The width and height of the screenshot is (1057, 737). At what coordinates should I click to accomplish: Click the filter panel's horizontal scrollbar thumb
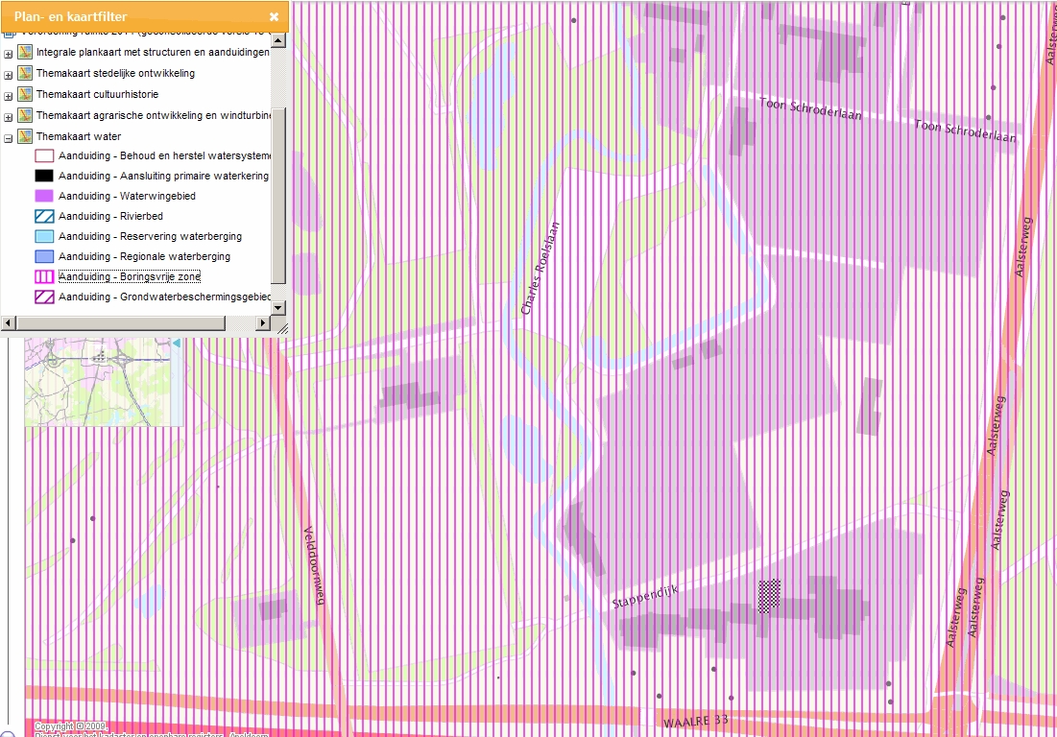pos(120,323)
